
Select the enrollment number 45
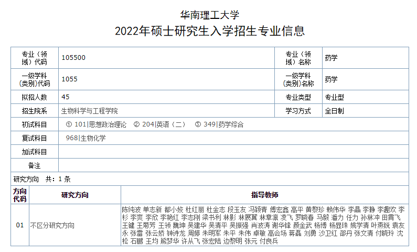[66, 97]
